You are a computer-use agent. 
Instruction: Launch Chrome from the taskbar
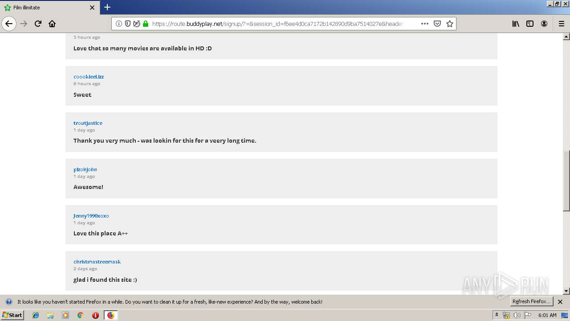[x=81, y=315]
